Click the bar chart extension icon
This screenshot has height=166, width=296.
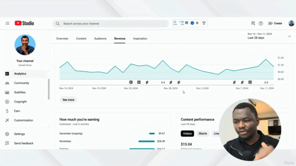186,23
